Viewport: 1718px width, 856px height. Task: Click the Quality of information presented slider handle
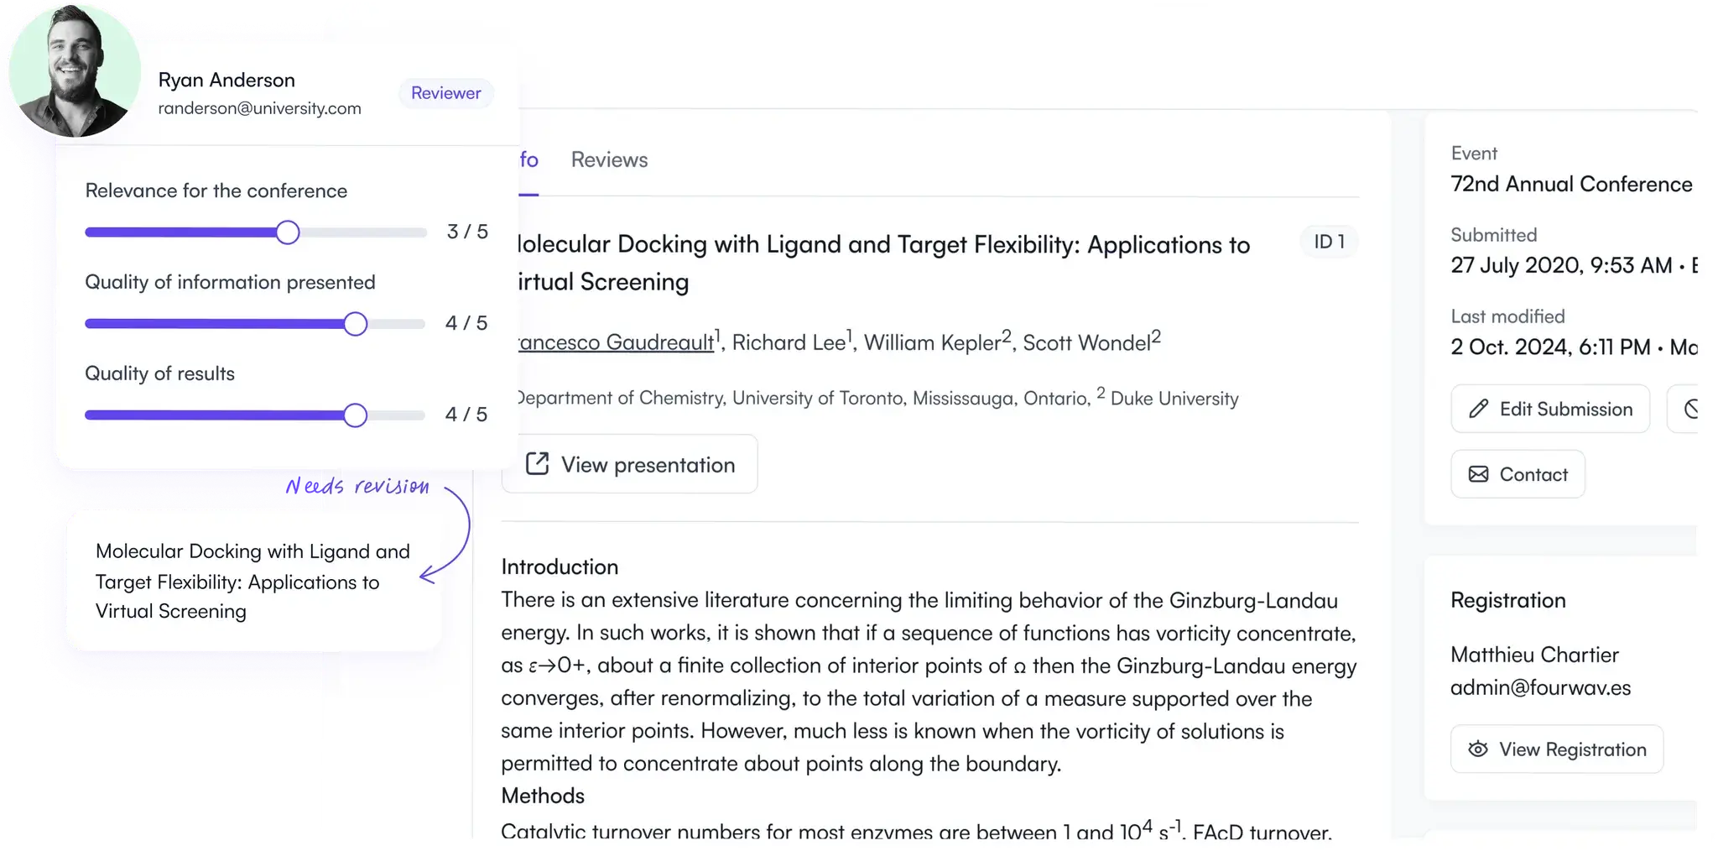point(354,323)
